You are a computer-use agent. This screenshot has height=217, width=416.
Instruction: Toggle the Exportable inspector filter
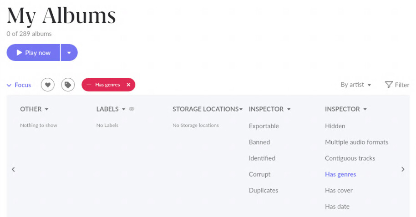[x=264, y=126]
